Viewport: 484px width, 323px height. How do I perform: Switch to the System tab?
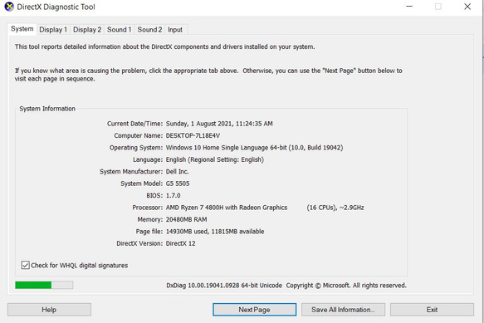point(22,29)
